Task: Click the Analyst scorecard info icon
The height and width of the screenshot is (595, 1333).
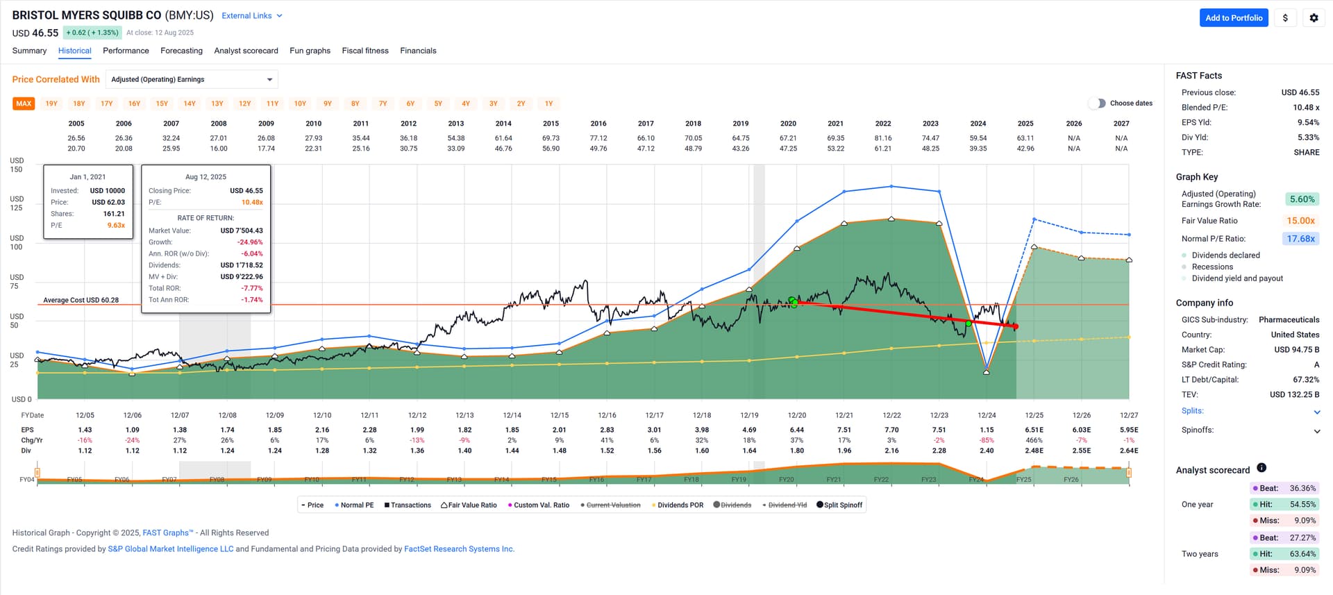Action: click(1261, 468)
